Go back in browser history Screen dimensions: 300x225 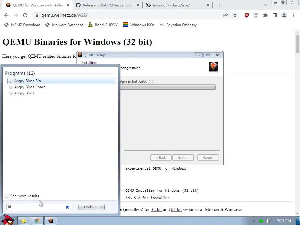(6, 15)
